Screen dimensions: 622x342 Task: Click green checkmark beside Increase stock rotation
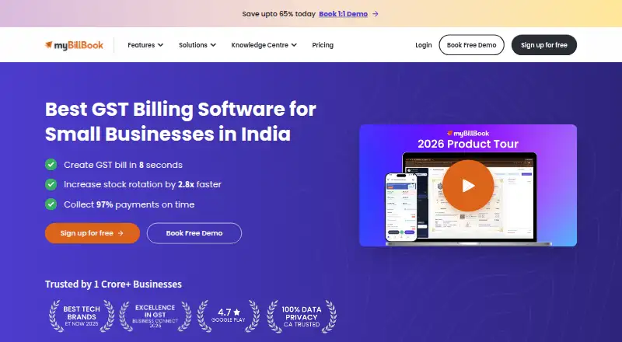(x=51, y=184)
